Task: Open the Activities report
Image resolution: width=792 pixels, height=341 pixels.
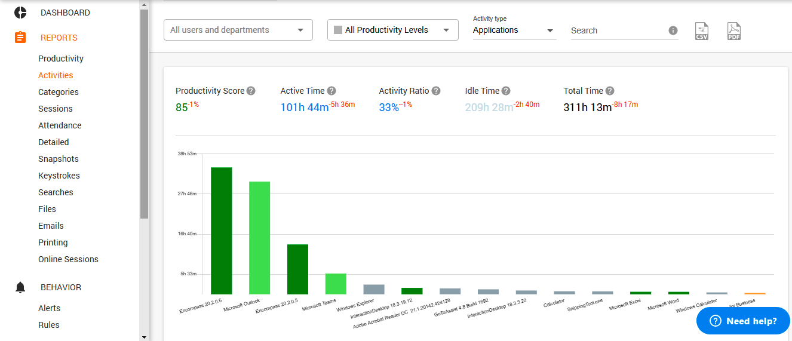Action: (x=56, y=75)
